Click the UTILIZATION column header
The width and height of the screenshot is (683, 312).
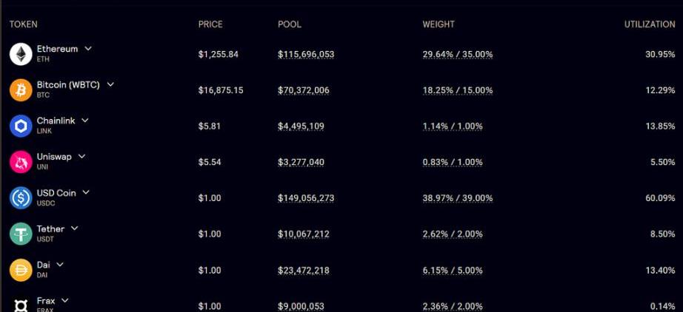pyautogui.click(x=650, y=24)
